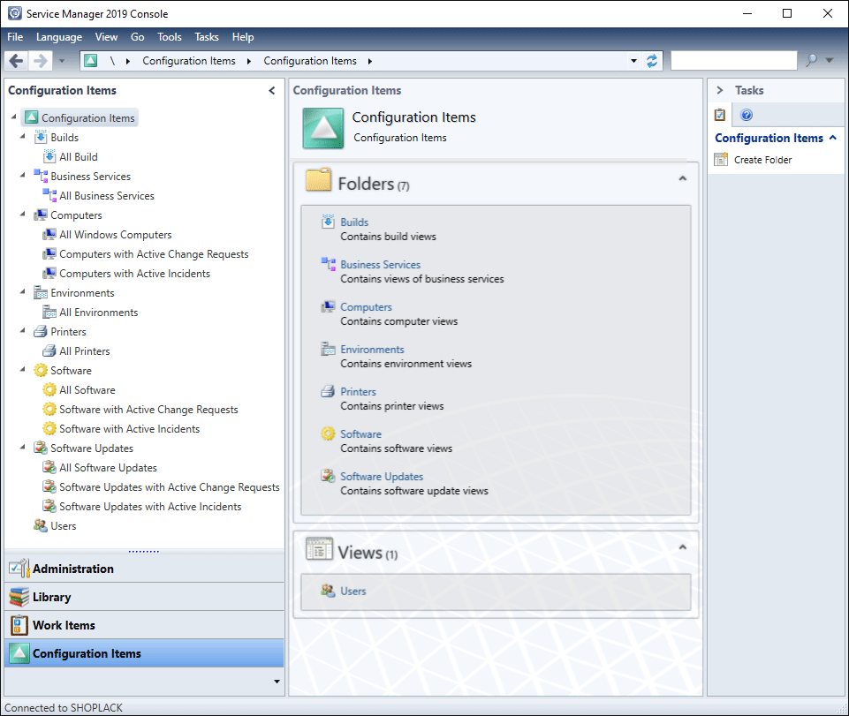
Task: Click the Create Folder task link
Action: [763, 160]
